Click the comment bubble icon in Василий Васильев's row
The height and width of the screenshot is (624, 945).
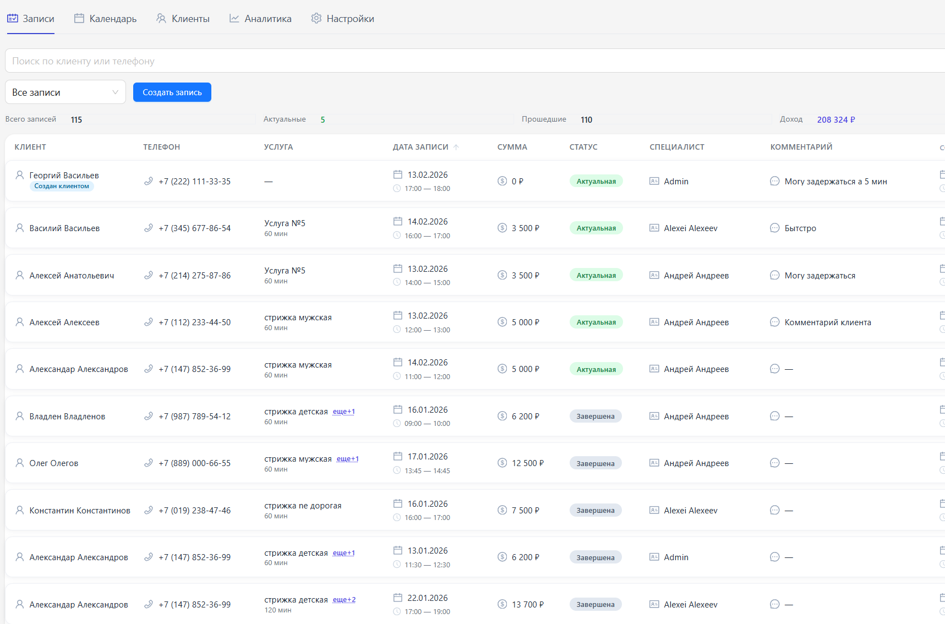[x=774, y=228]
